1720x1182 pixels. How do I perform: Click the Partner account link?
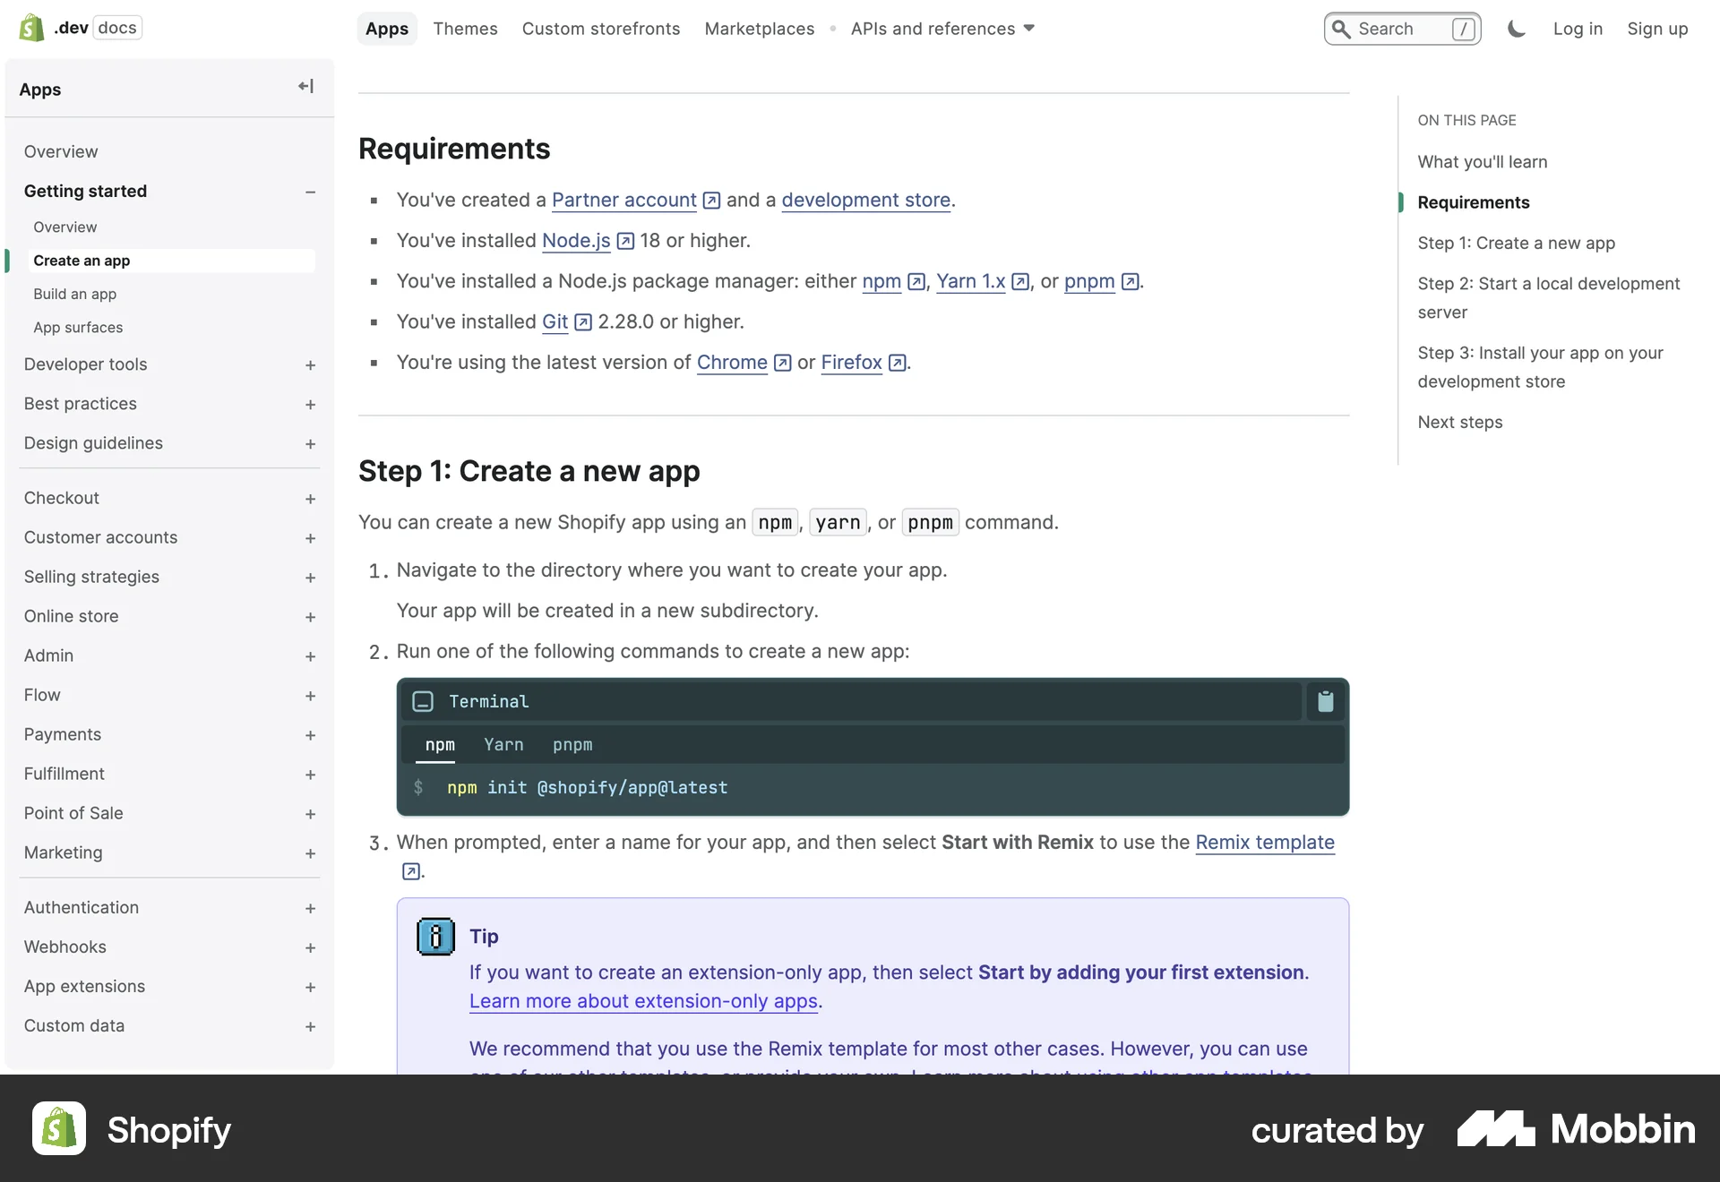coord(623,201)
